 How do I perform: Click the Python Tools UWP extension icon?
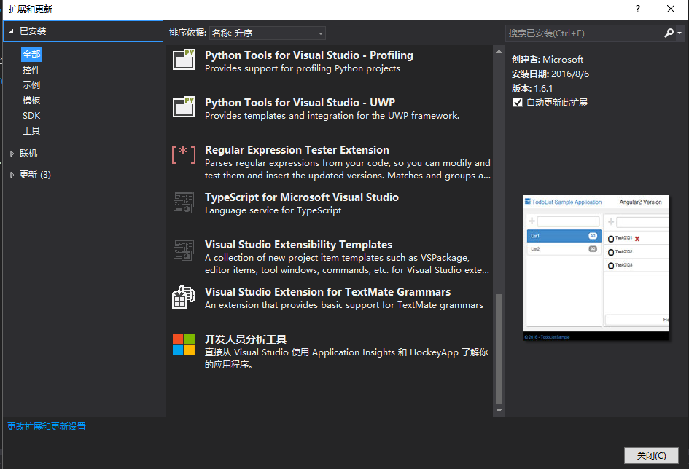(x=184, y=107)
